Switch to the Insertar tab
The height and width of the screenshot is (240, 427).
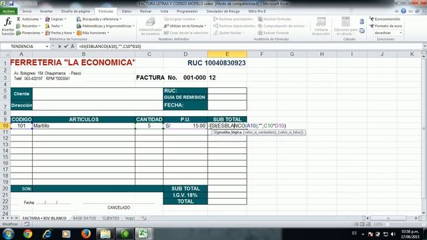46,11
